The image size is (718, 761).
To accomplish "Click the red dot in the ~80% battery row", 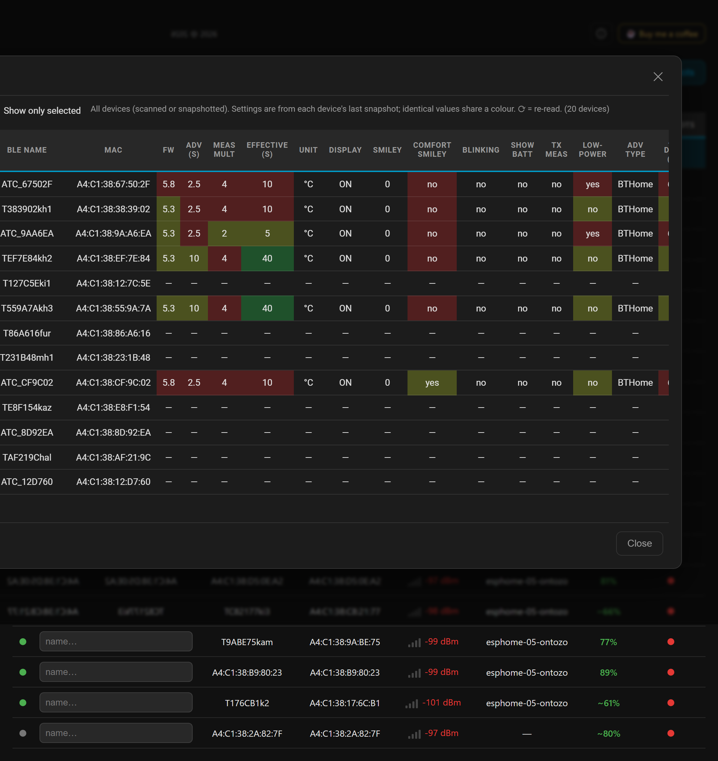I will pyautogui.click(x=671, y=733).
